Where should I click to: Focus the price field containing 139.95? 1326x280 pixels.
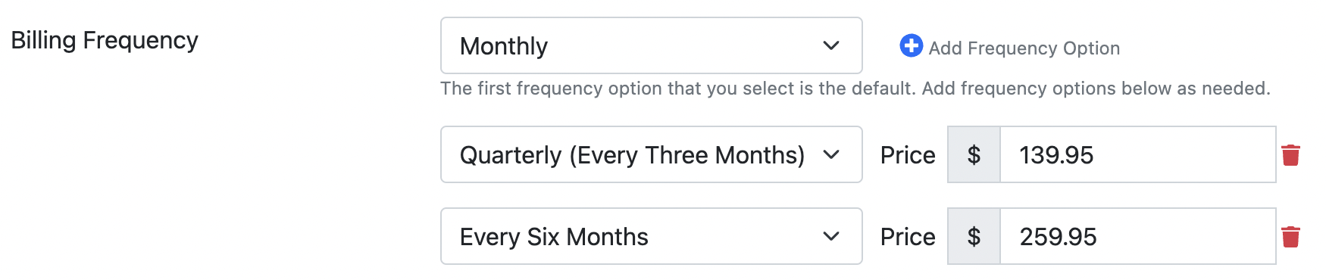(1138, 155)
